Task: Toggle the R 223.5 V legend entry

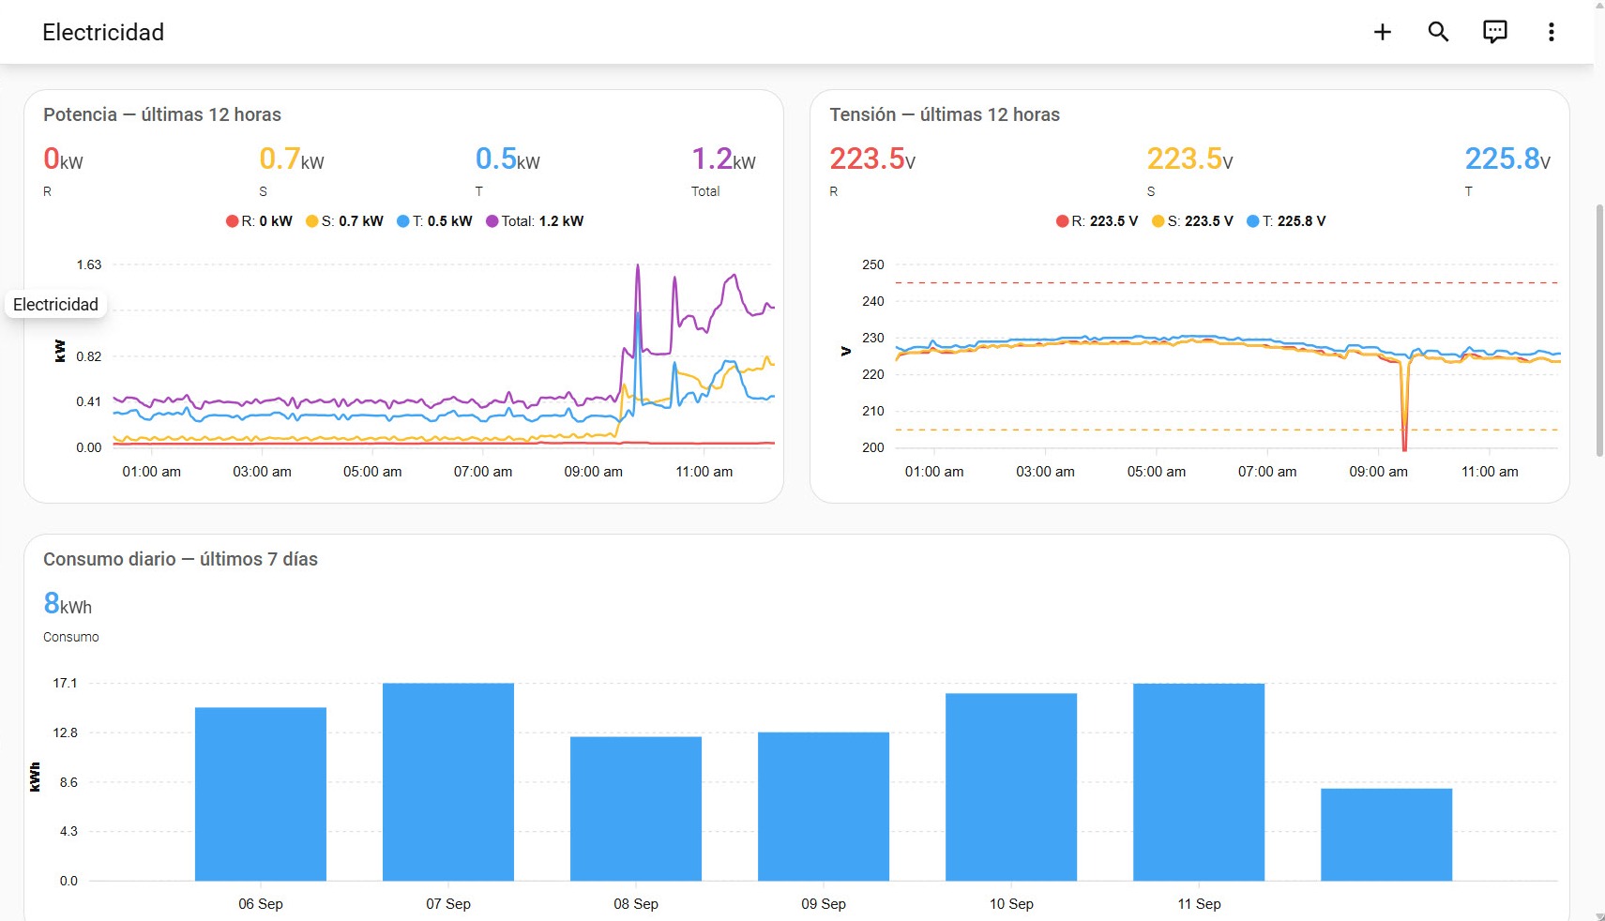Action: (1097, 221)
